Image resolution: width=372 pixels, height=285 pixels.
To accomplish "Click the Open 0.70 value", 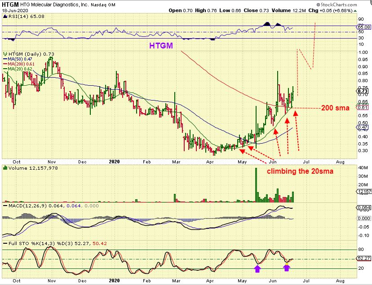I will coord(181,10).
